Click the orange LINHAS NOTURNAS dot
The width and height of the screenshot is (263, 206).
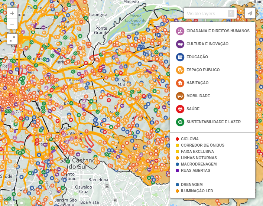point(177,158)
